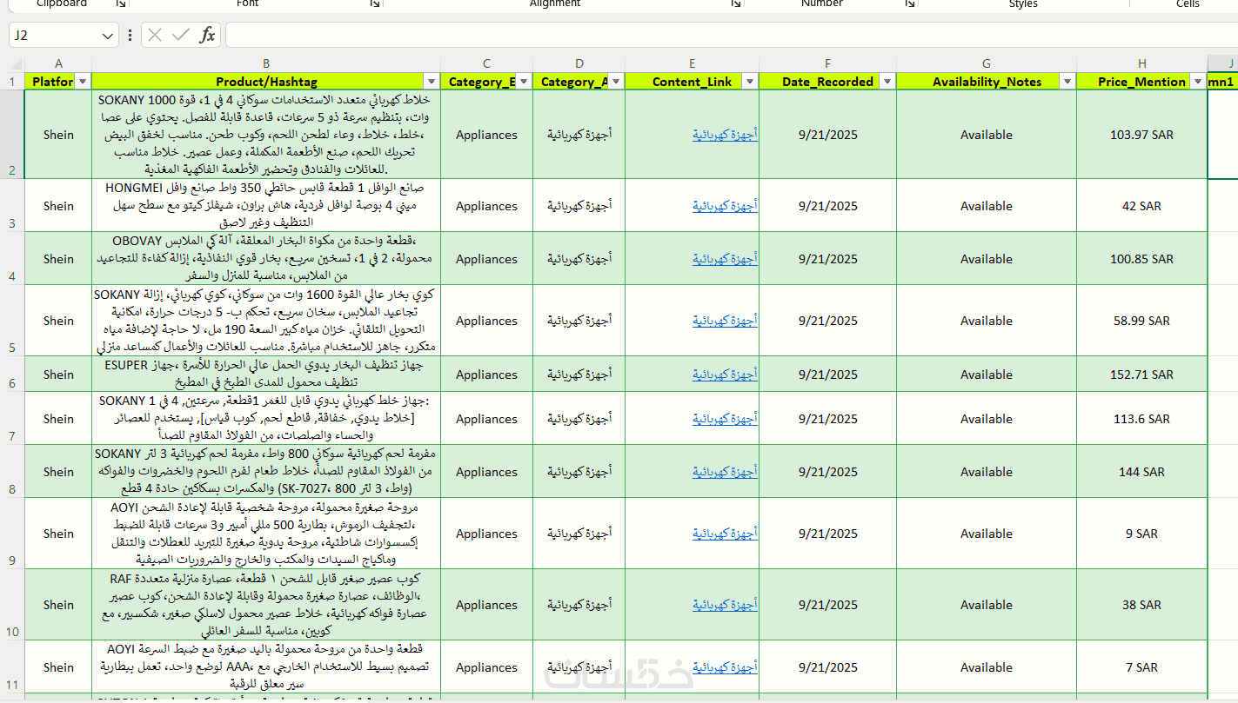1238x703 pixels.
Task: Open the hyperlink in row 7 Content_Link
Action: point(725,419)
